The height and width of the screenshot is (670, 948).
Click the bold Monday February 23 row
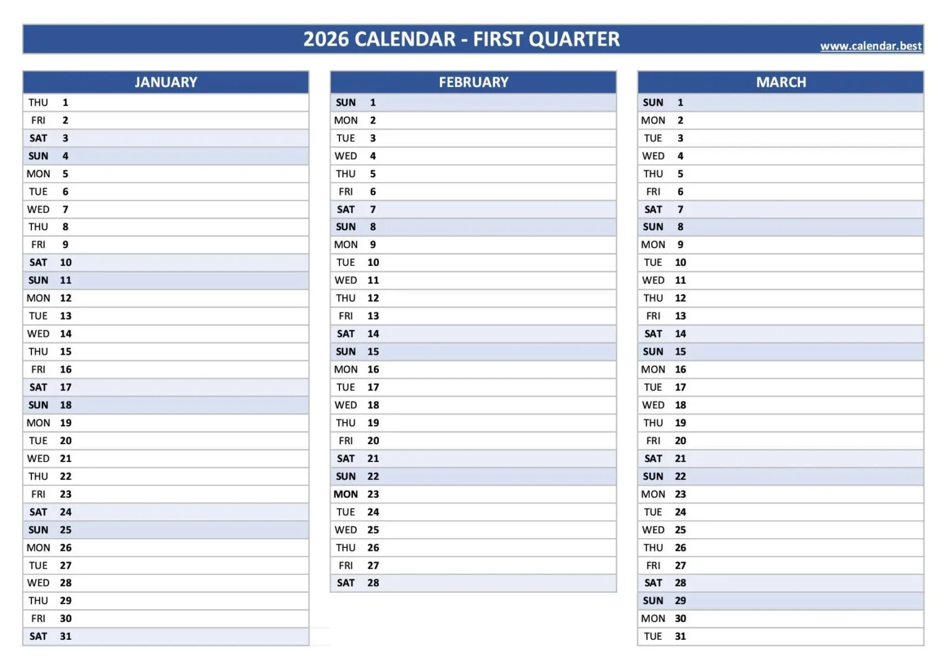pyautogui.click(x=473, y=494)
